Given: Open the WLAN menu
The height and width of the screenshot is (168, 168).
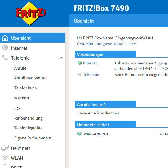Looking at the screenshot, I should 17,158.
